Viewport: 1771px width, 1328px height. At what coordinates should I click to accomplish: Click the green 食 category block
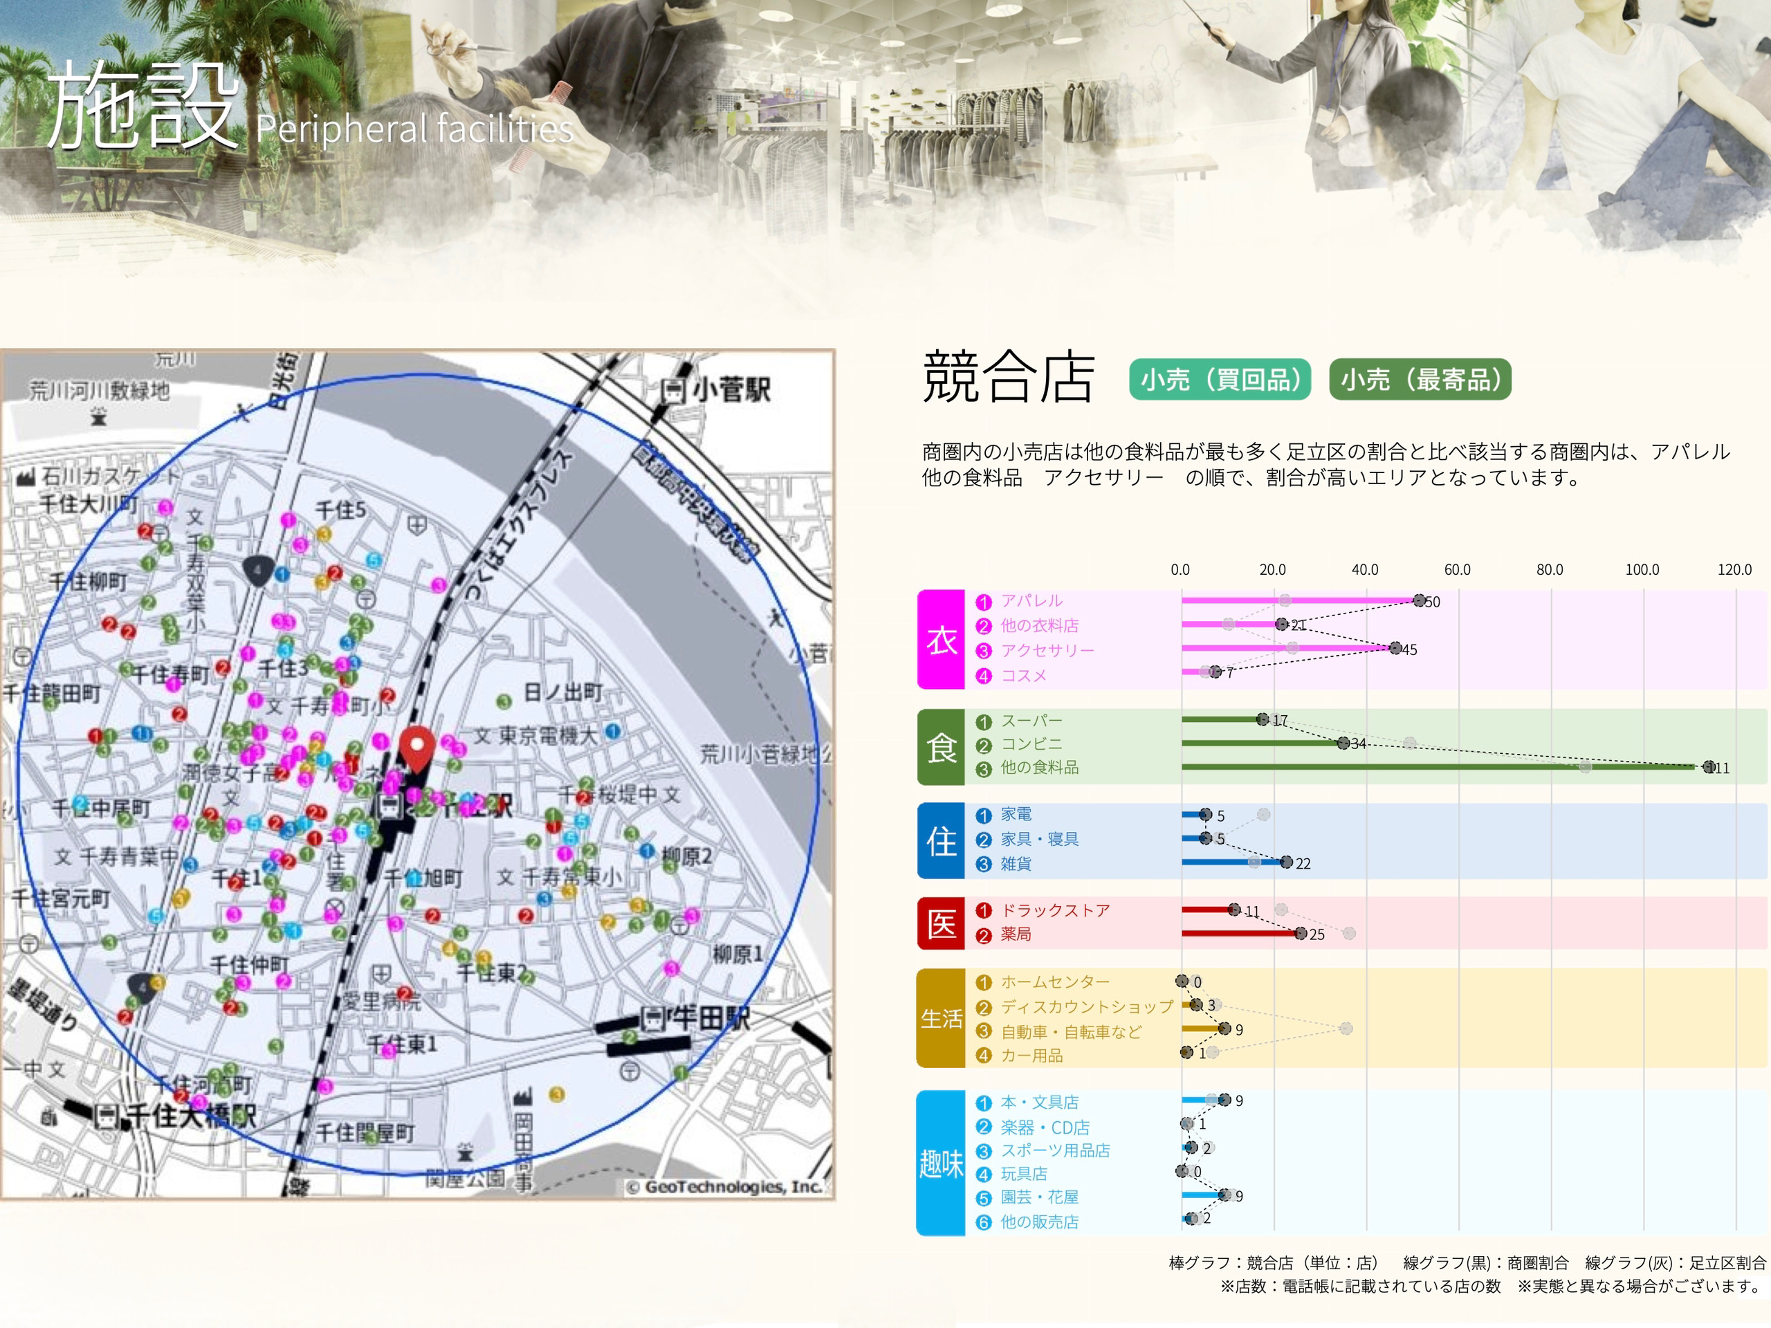tap(941, 747)
